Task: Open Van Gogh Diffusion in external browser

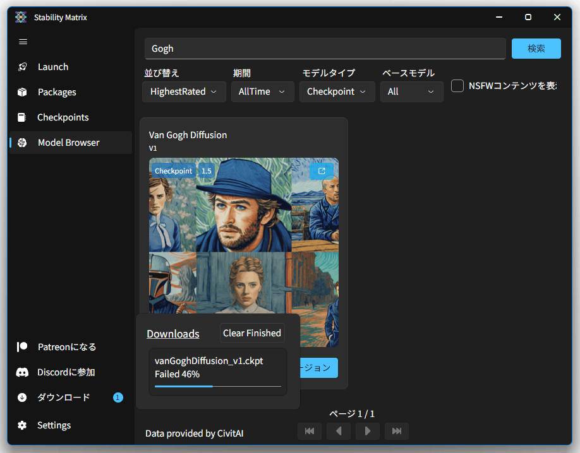Action: pos(322,171)
